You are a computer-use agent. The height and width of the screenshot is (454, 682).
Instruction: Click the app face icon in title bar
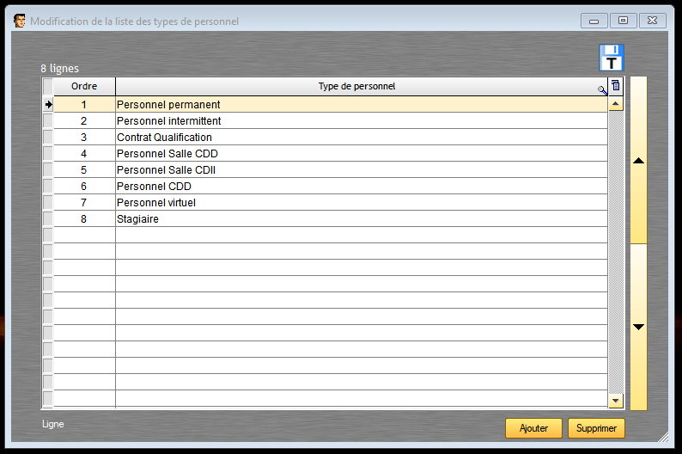click(x=19, y=21)
